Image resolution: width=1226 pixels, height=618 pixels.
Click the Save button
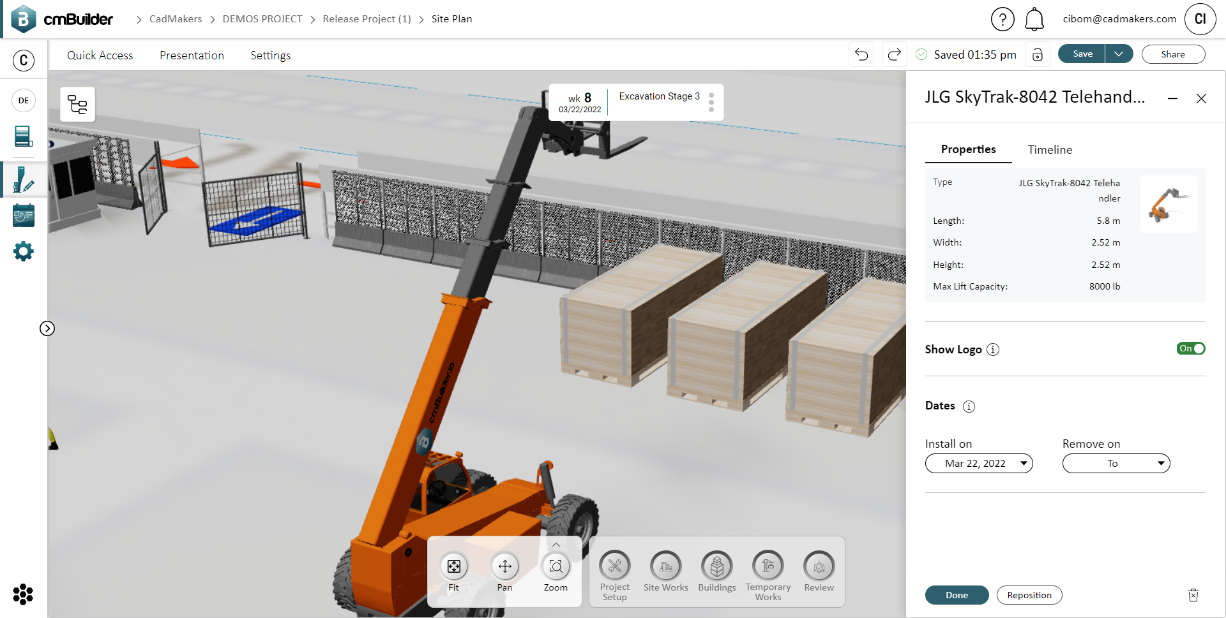[1082, 54]
